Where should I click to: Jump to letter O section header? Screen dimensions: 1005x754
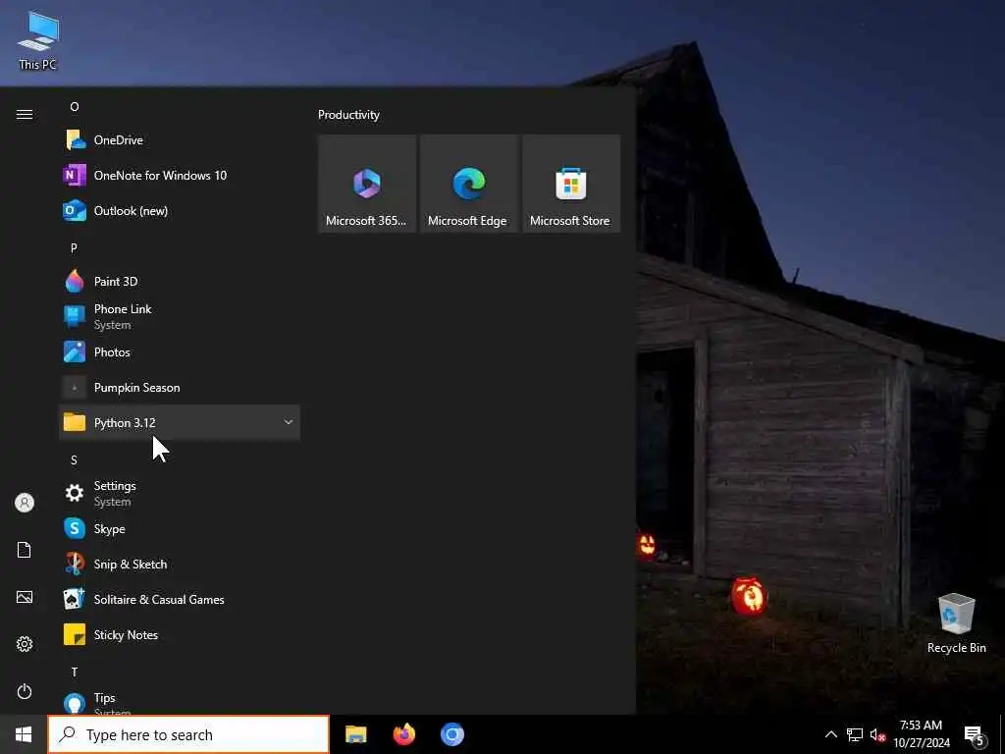[75, 106]
